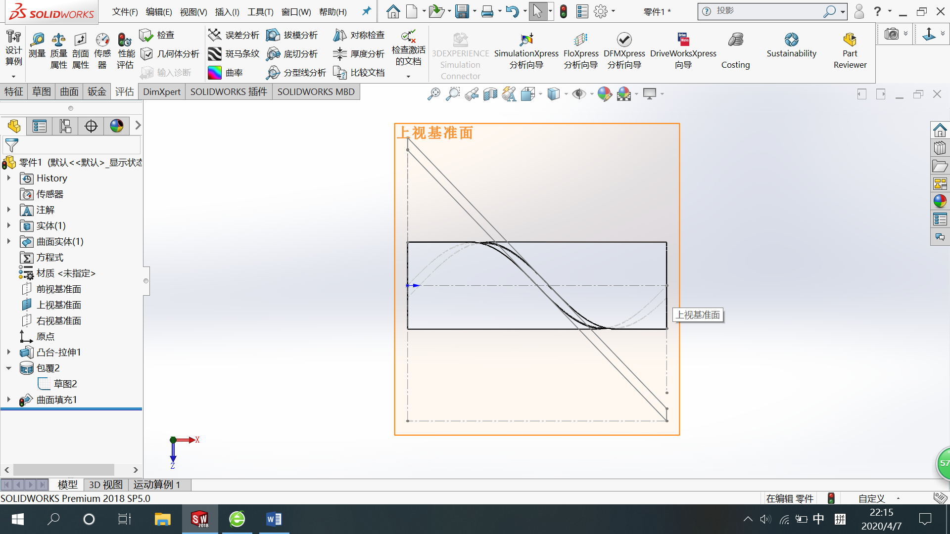This screenshot has width=950, height=534.
Task: Toggle Hide/Show Items eye icon
Action: [578, 94]
